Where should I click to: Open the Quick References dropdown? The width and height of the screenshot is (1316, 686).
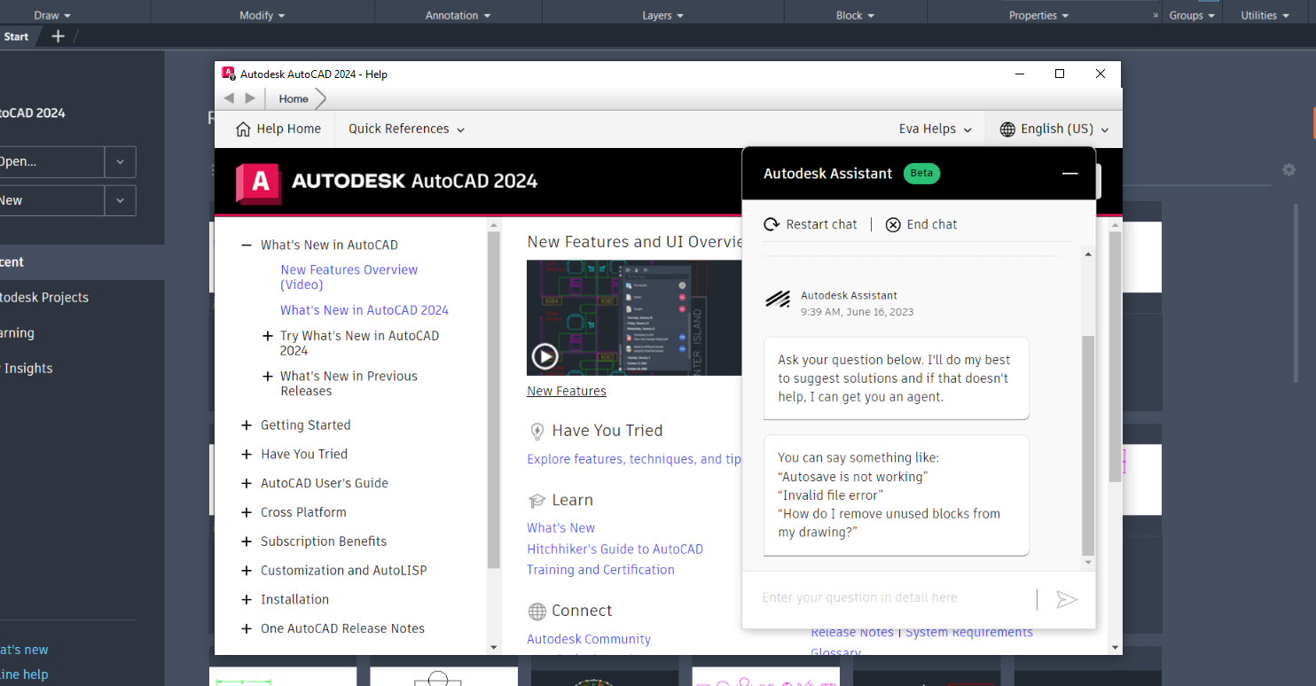coord(406,129)
